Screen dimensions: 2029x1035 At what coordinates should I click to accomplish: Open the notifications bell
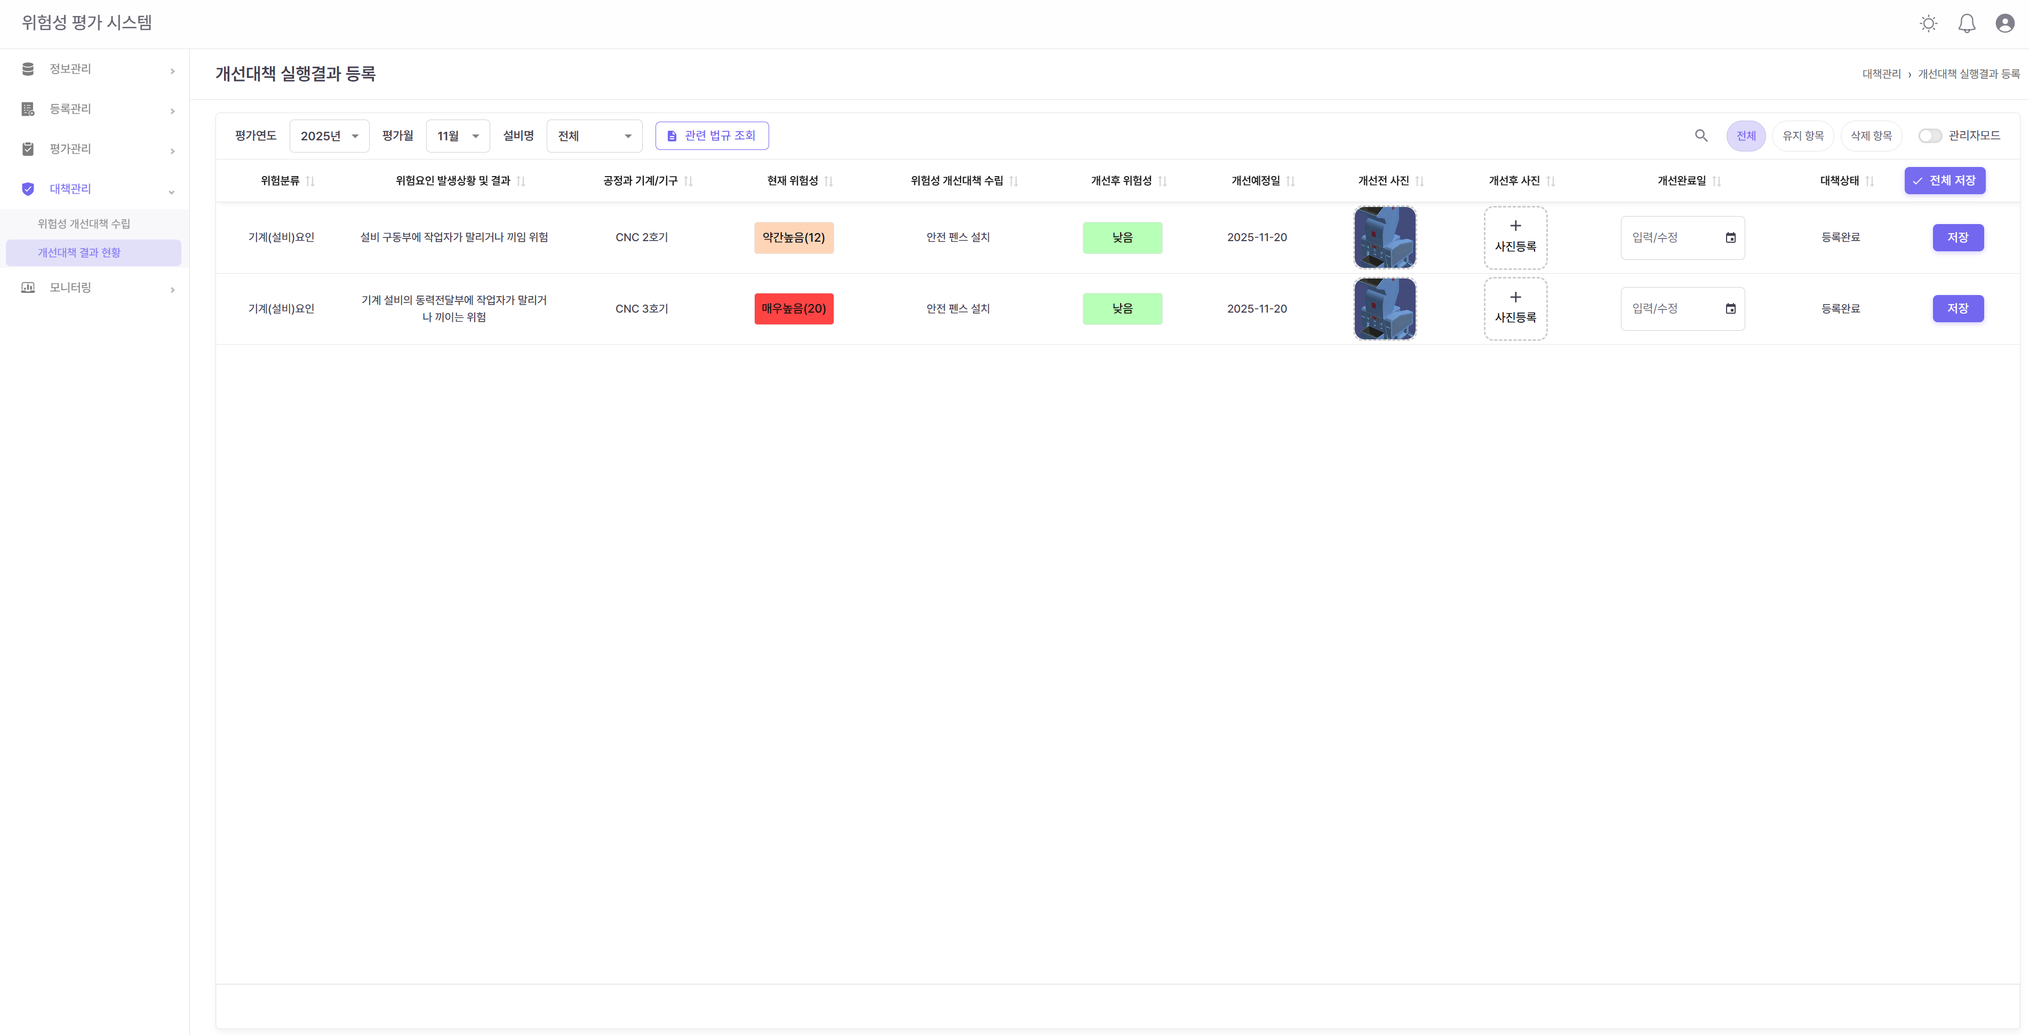pos(1967,23)
